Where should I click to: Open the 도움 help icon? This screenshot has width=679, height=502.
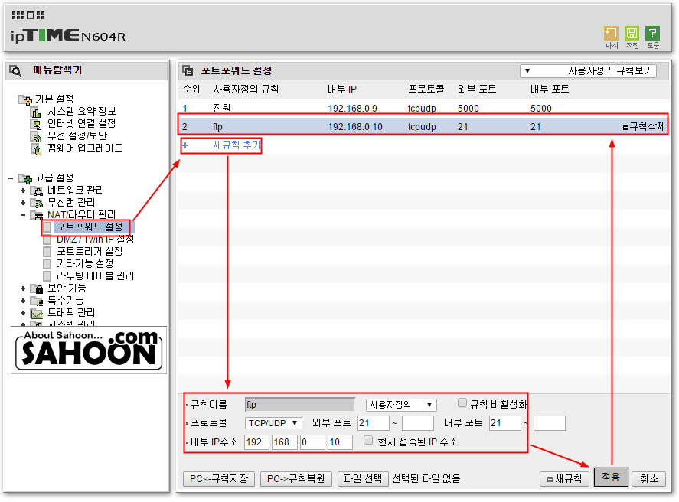point(652,34)
